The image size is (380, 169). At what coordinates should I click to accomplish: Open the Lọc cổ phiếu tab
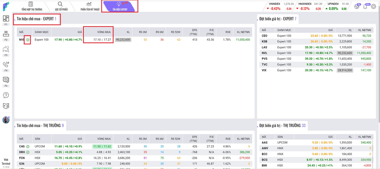click(x=61, y=6)
